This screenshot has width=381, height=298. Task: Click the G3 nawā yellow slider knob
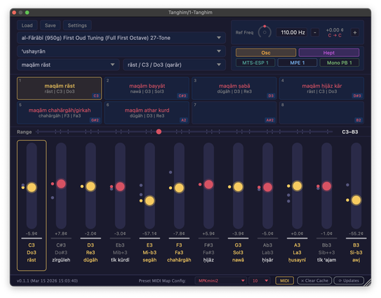pos(238,187)
